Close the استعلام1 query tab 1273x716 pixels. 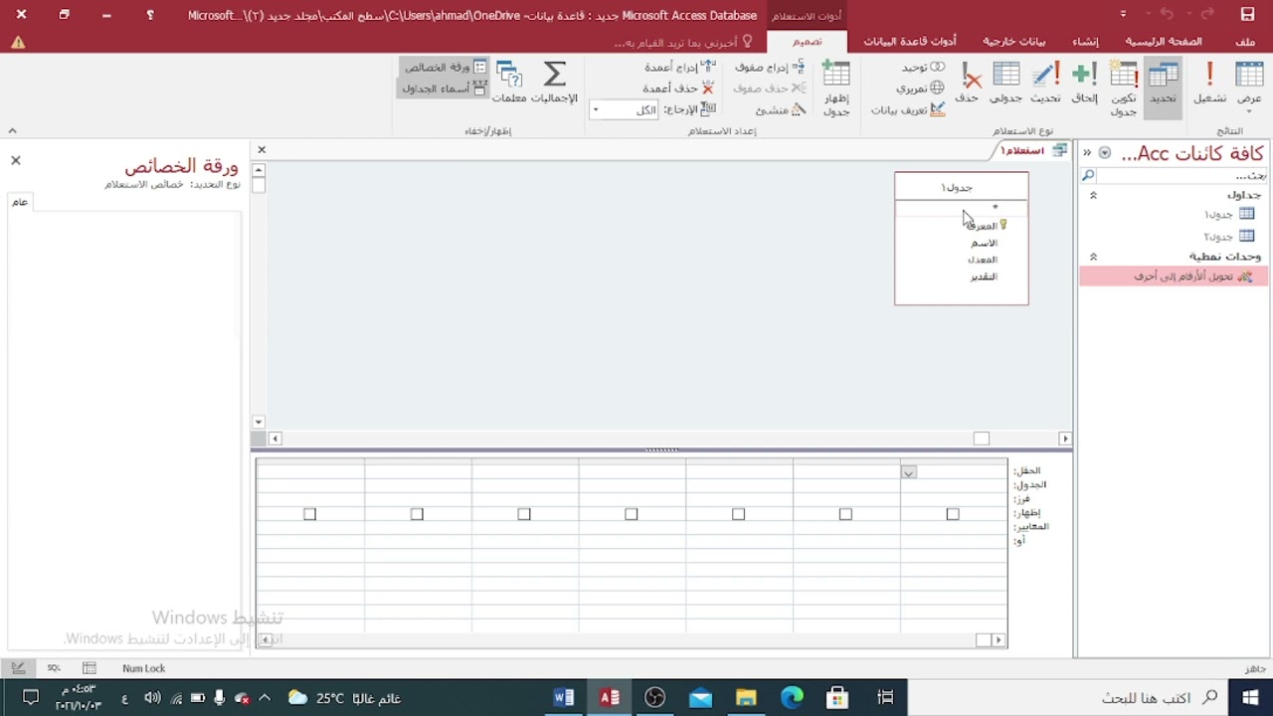coord(262,149)
